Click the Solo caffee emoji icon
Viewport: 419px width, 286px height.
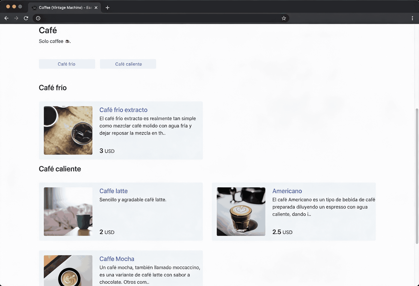point(67,41)
